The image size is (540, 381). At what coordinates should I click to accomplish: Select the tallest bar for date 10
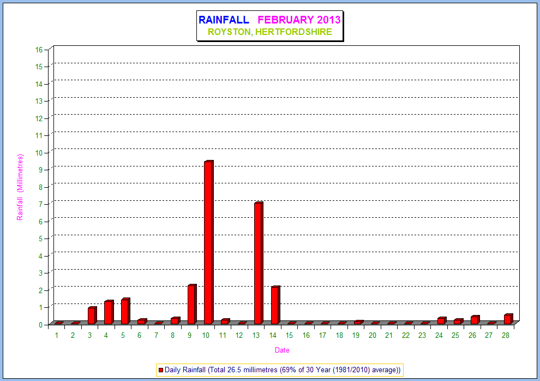209,242
